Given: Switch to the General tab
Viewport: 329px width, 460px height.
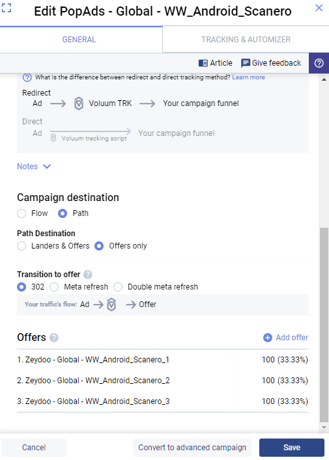Looking at the screenshot, I should pos(79,39).
